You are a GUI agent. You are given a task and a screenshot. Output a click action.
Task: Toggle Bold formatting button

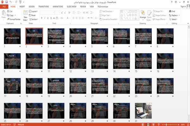pos(42,18)
